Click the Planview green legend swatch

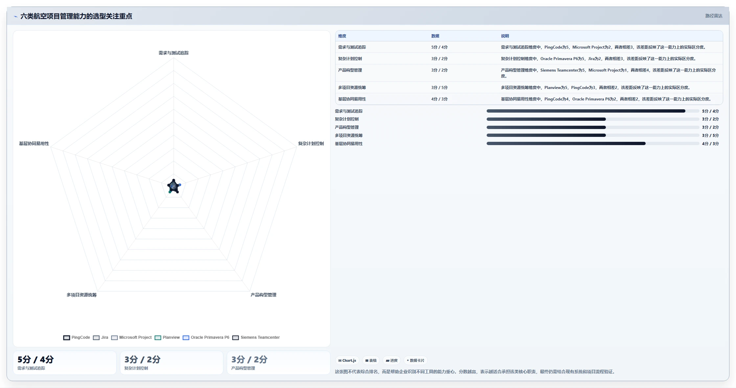click(x=158, y=337)
